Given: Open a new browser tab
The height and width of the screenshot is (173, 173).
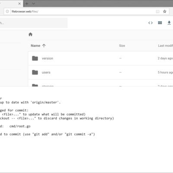Looking at the screenshot, I should 27,3.
